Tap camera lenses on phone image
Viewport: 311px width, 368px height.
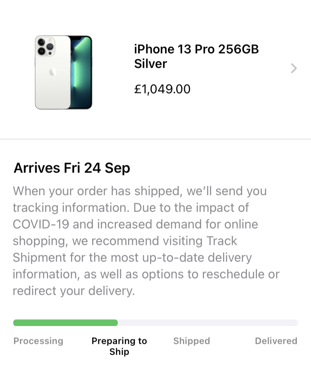pos(46,46)
